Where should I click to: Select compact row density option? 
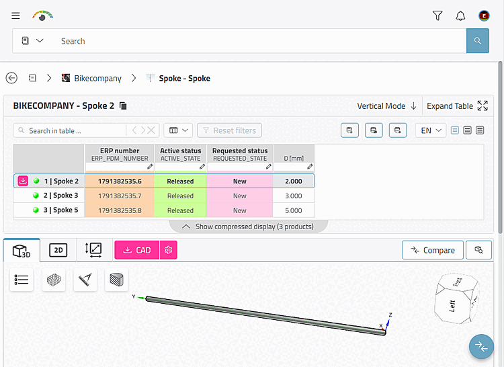pyautogui.click(x=454, y=130)
